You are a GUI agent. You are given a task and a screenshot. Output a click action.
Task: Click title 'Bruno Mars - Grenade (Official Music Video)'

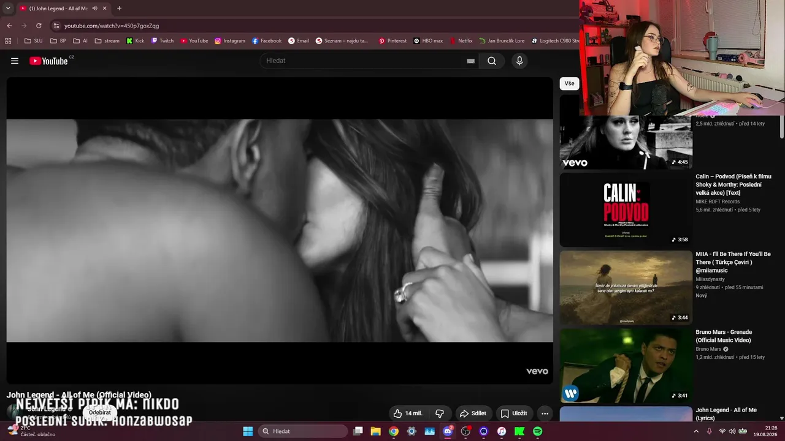(724, 336)
